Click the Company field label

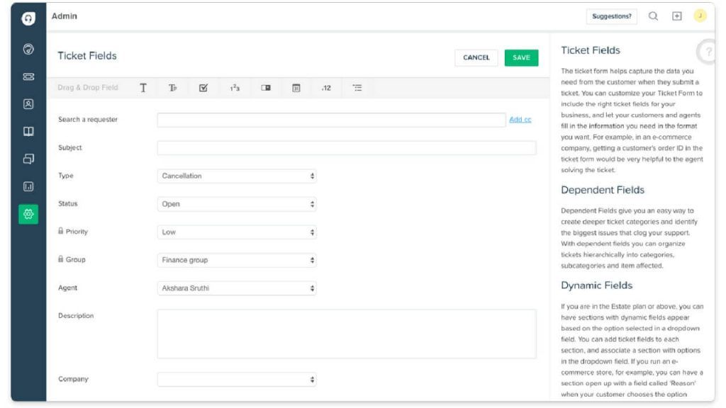[x=73, y=379]
